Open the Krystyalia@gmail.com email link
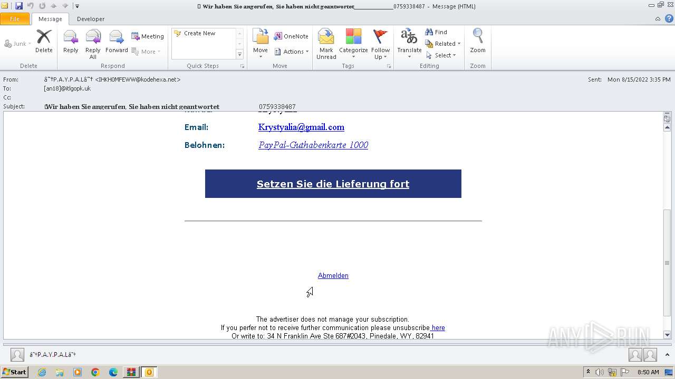675x379 pixels. [301, 127]
